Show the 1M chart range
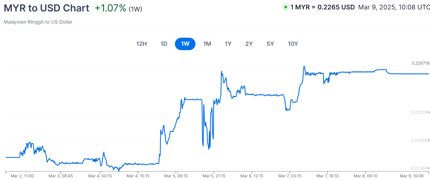This screenshot has width=430, height=180. [x=207, y=44]
